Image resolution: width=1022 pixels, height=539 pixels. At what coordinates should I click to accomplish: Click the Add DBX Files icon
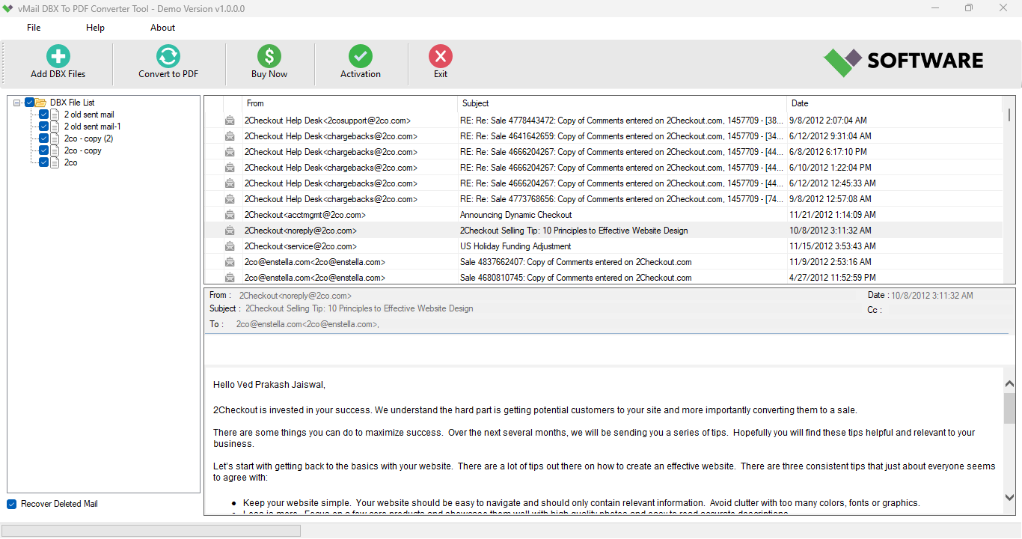click(58, 56)
